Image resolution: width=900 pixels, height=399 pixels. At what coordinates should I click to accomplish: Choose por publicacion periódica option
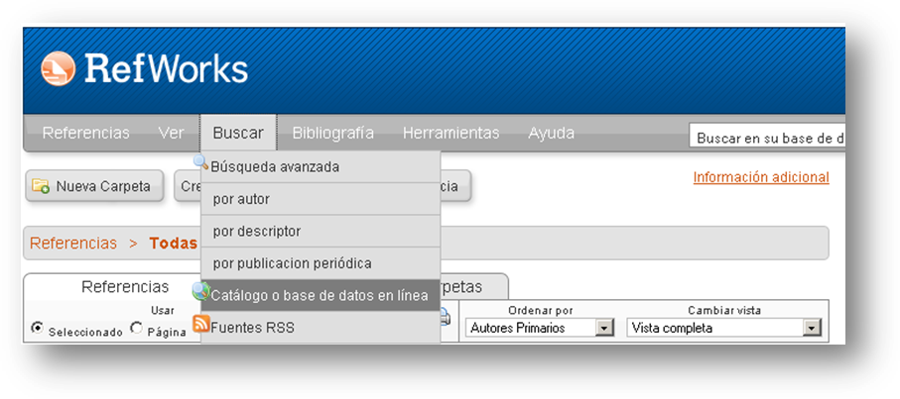pos(321,263)
